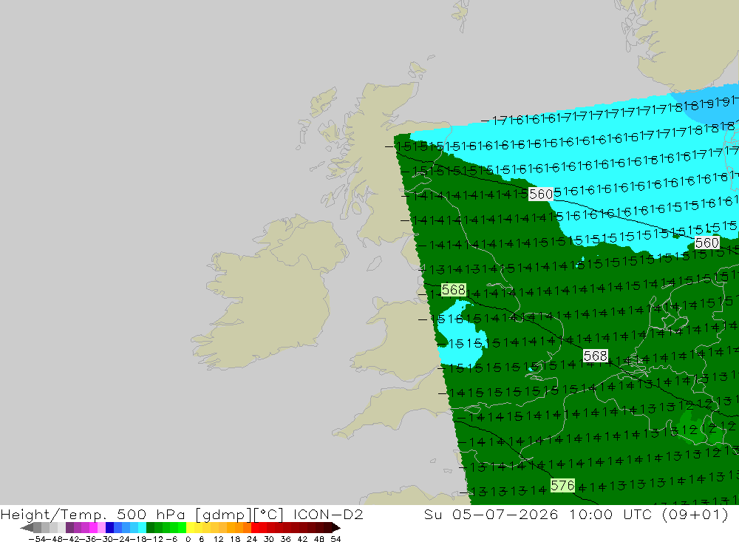Click the light pink swatch on the color scale
This screenshot has width=739, height=542.
pyautogui.click(x=101, y=528)
